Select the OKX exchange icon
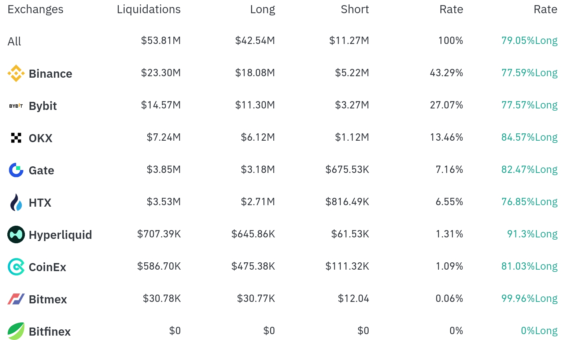The image size is (565, 340). tap(16, 138)
